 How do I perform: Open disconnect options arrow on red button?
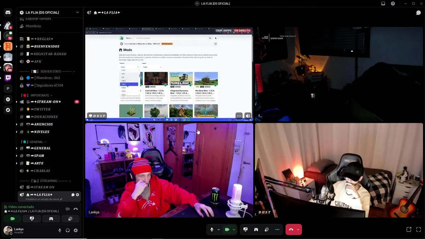[298, 229]
